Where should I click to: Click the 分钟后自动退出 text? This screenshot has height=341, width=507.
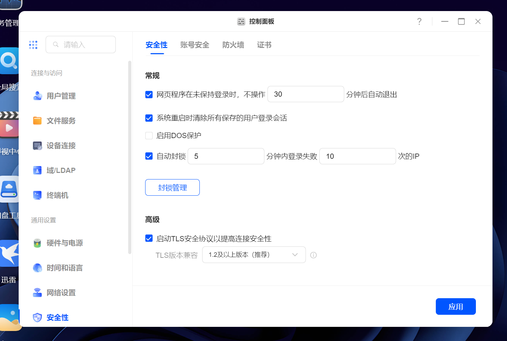coord(372,95)
